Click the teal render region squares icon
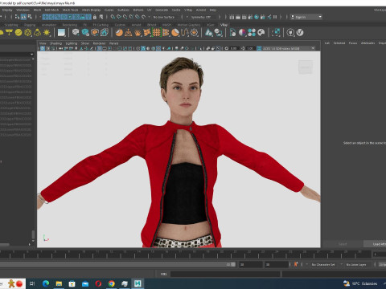Screen dimensions: 386x289 point(276,33)
